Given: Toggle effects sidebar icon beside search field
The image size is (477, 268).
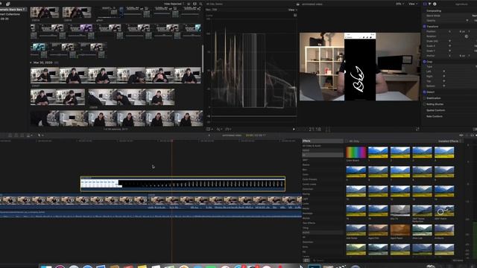Looking at the screenshot, I should tap(306, 261).
